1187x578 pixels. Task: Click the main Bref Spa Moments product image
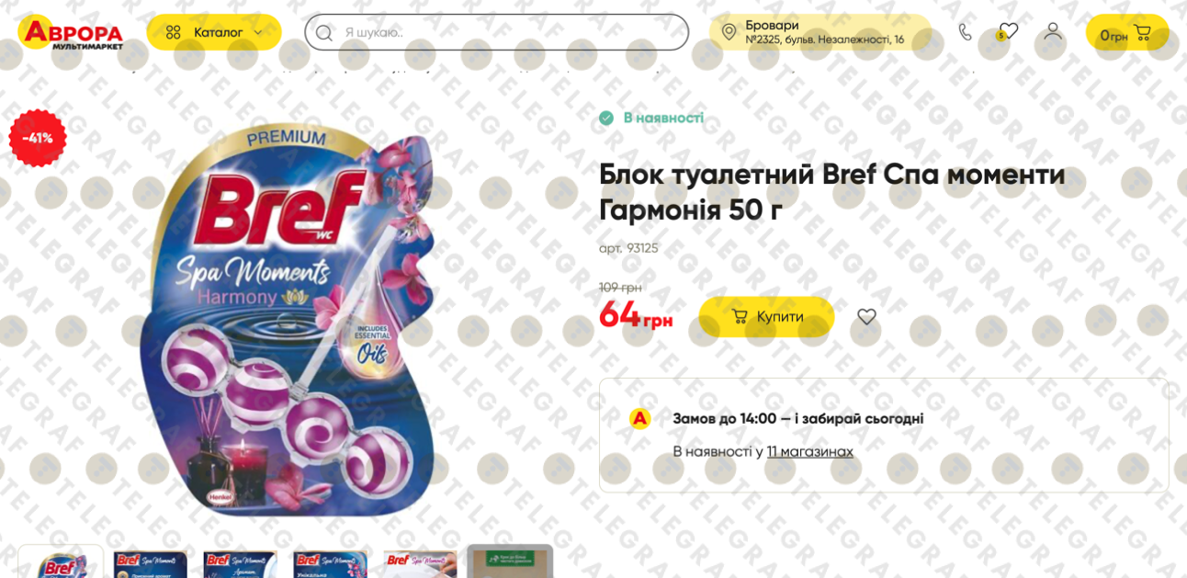[288, 319]
